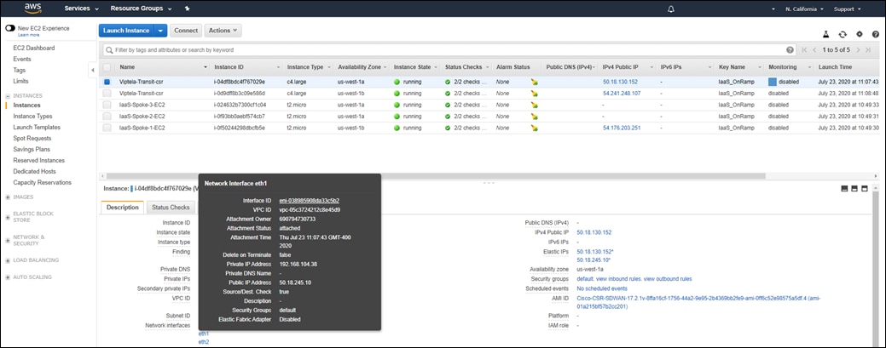The height and width of the screenshot is (348, 886).
Task: Open public IP 54.176.203.251 link
Action: pyautogui.click(x=622, y=128)
